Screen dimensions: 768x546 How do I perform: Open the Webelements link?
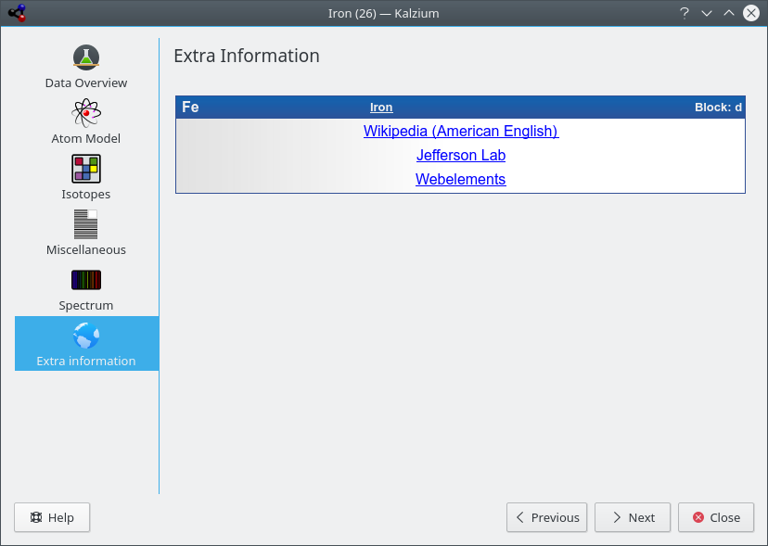click(x=460, y=180)
